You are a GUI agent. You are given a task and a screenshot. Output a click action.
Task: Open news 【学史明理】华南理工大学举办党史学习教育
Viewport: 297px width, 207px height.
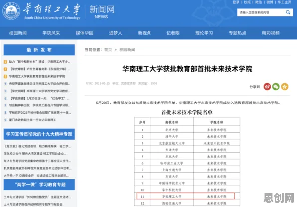(x=40, y=91)
